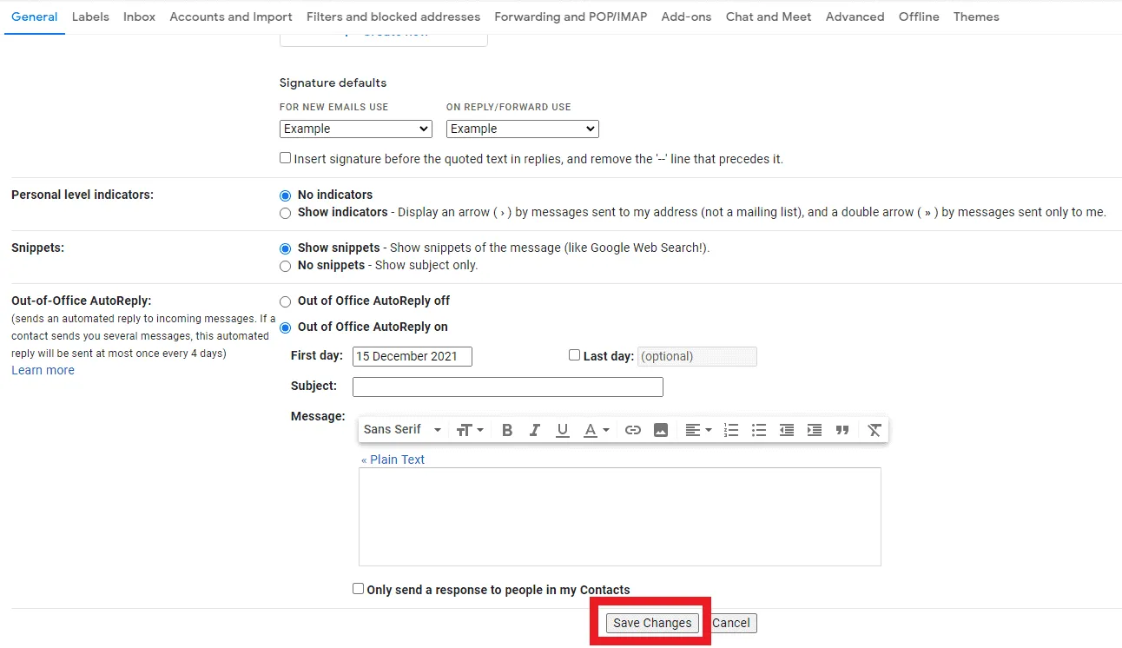Open the text alignment dropdown

click(x=697, y=429)
